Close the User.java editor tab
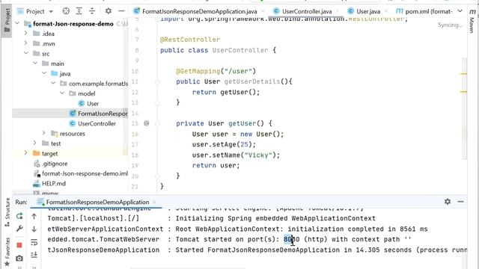The image size is (479, 269). 386,11
